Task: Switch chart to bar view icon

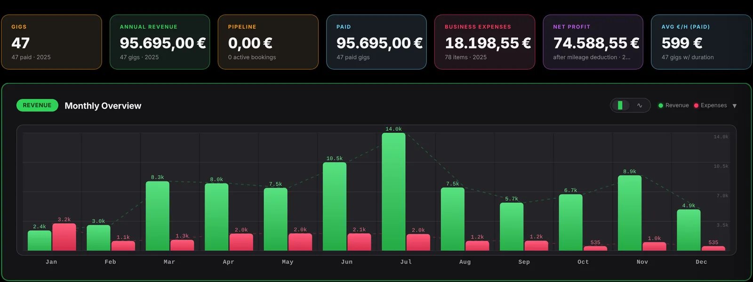Action: coord(620,105)
